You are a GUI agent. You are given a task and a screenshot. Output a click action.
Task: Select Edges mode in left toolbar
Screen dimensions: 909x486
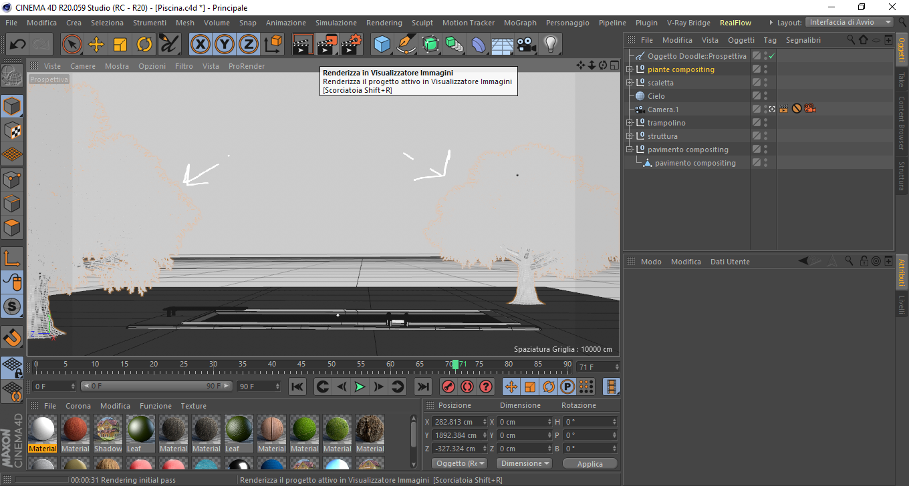pos(12,203)
